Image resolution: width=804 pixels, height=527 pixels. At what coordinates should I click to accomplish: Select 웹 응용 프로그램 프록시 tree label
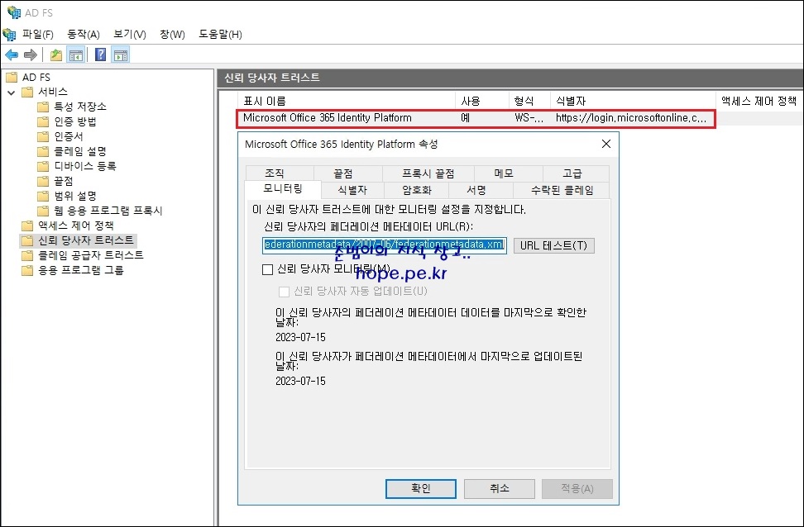click(108, 211)
